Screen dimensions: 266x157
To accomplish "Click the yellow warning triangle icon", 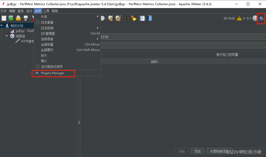I will pos(239,18).
